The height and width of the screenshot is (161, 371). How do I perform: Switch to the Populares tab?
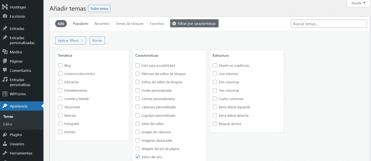tap(80, 23)
